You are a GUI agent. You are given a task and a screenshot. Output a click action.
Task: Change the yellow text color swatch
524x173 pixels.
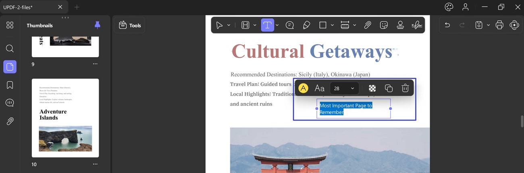click(x=303, y=88)
